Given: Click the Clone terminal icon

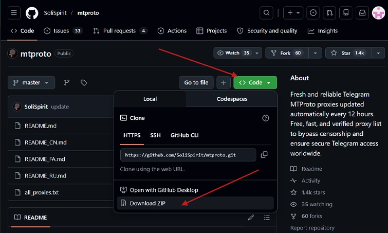Looking at the screenshot, I should pos(123,118).
